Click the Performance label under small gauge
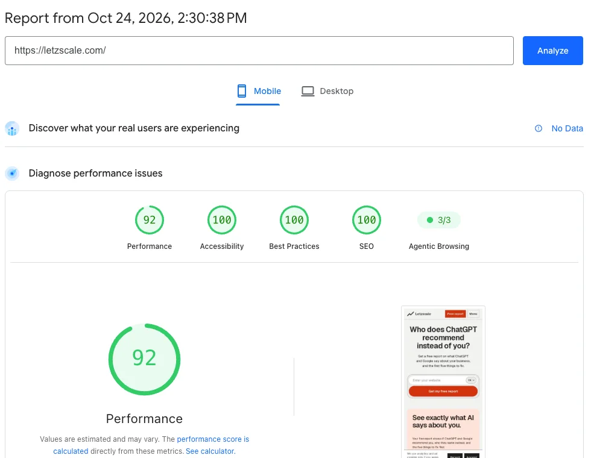This screenshot has height=458, width=591. click(x=150, y=246)
